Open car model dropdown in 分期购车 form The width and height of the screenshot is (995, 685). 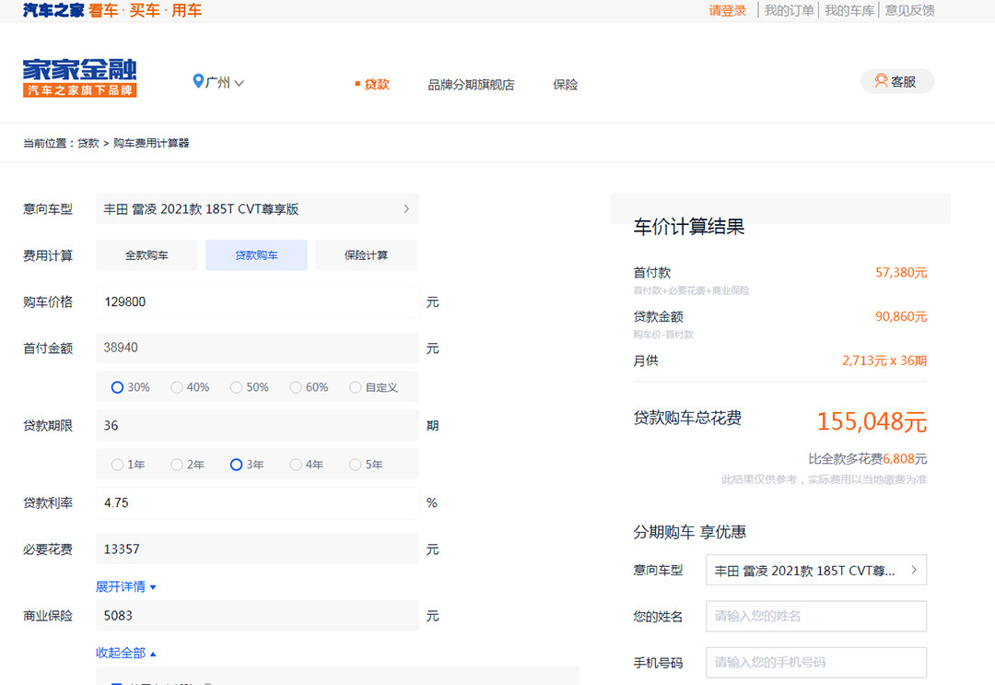(815, 571)
